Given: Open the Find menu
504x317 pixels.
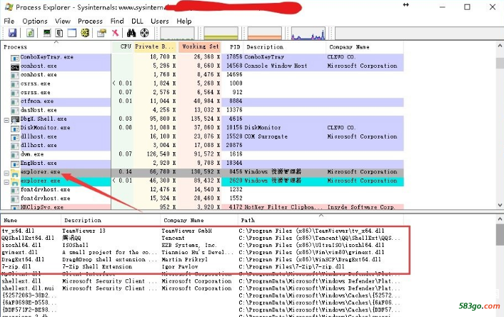Looking at the screenshot, I should click(117, 21).
